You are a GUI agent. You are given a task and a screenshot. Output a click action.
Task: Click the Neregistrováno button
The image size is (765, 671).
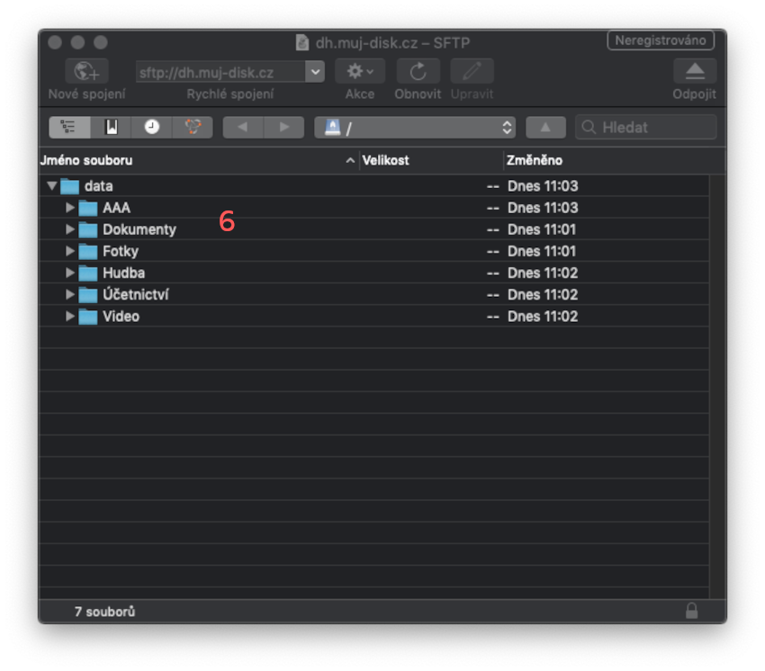661,40
